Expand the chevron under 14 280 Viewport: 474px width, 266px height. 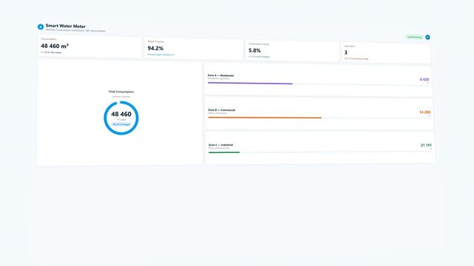(429, 115)
